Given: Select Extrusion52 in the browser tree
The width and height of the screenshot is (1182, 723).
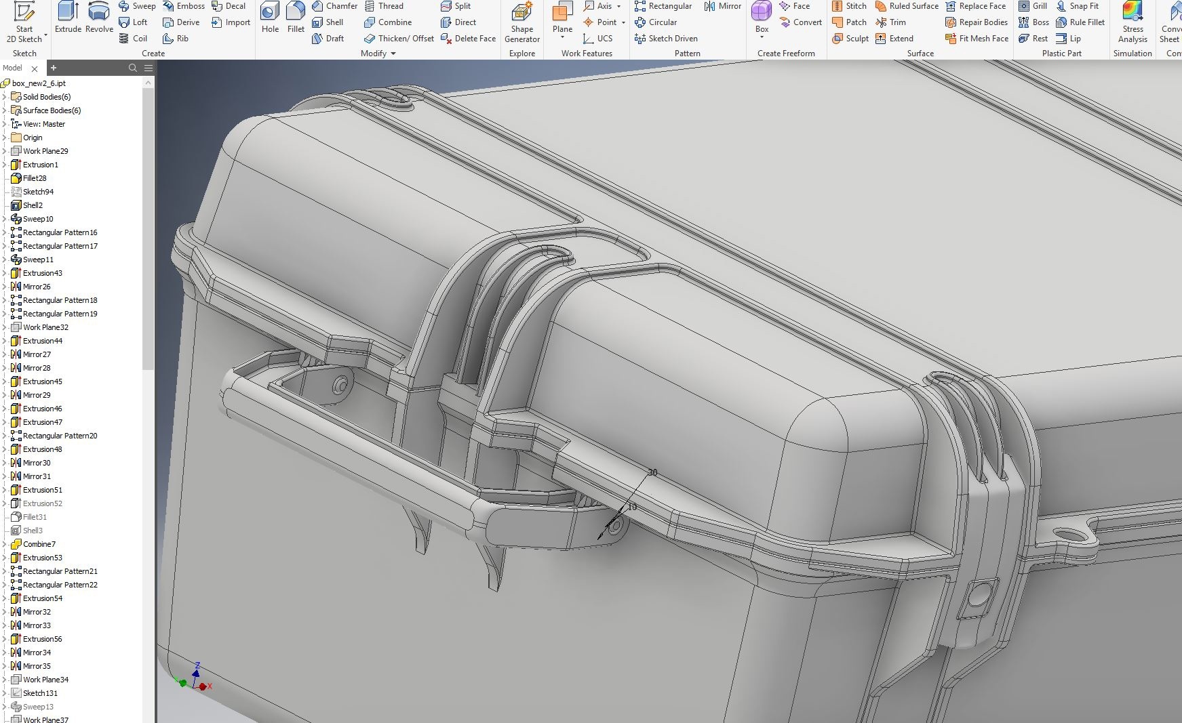Looking at the screenshot, I should click(42, 503).
